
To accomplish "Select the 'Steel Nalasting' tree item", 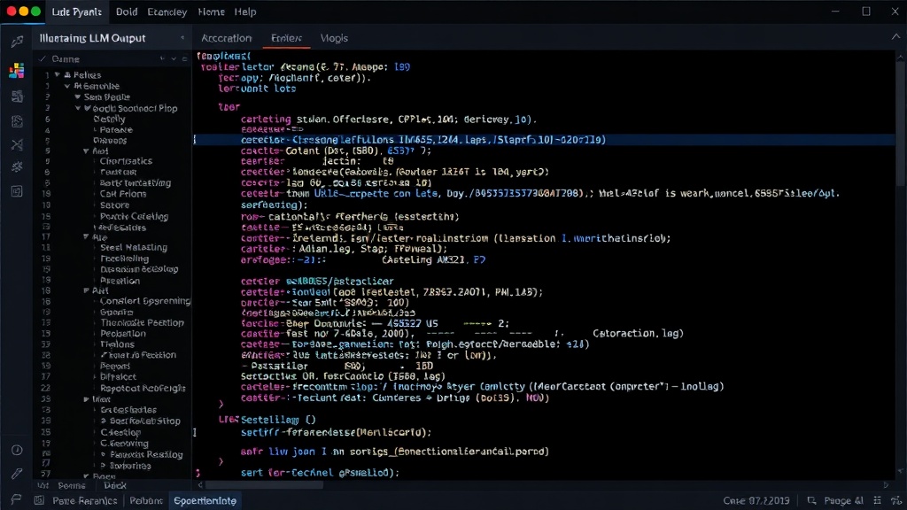I will [134, 248].
